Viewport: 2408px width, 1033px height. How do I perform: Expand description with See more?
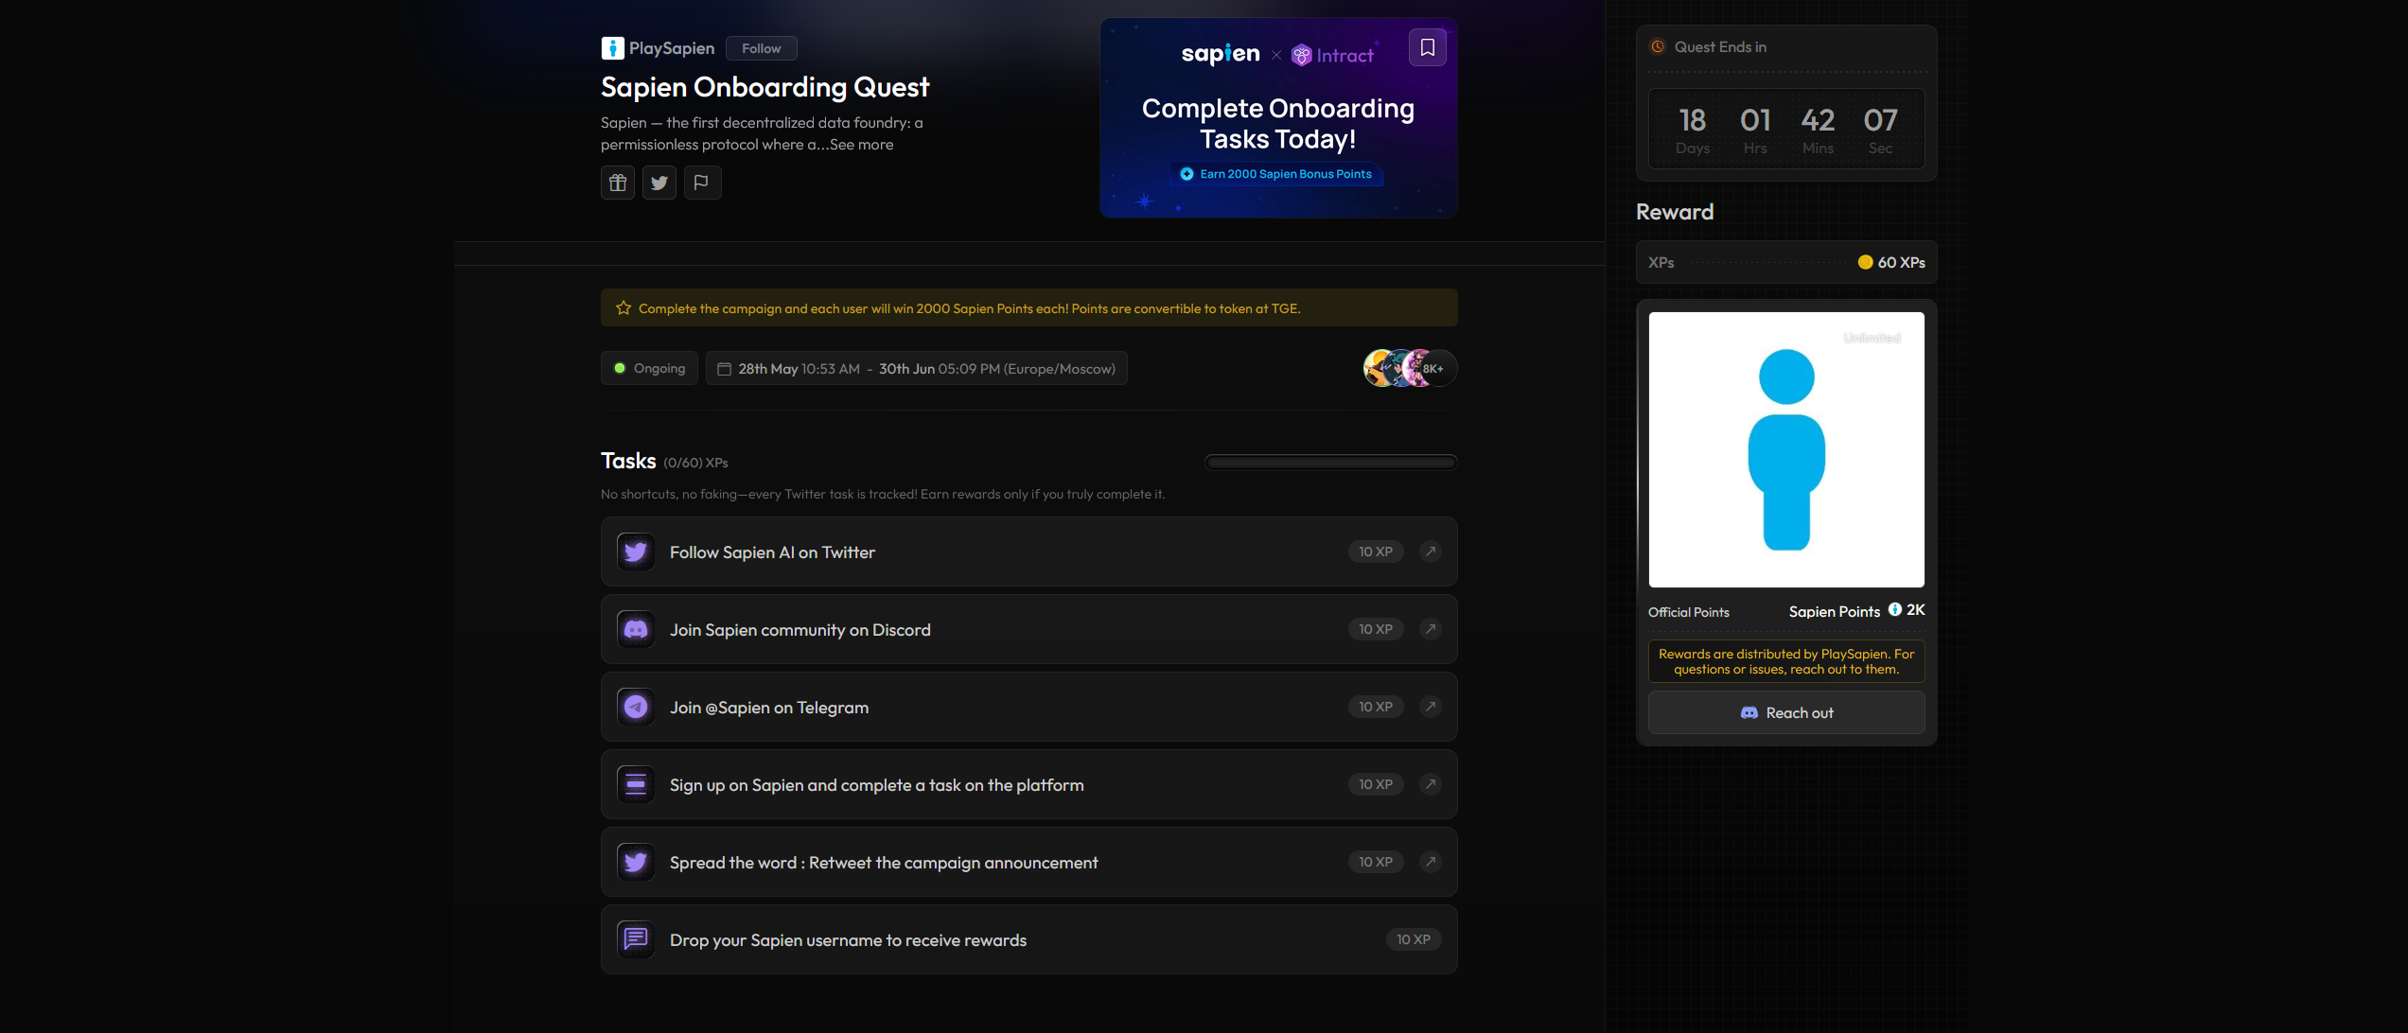coord(862,145)
